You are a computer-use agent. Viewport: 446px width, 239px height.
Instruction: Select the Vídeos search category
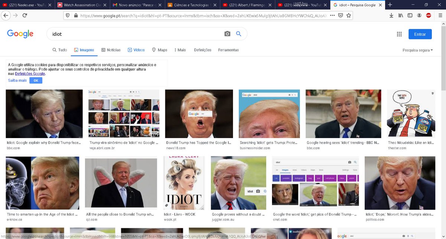(136, 50)
